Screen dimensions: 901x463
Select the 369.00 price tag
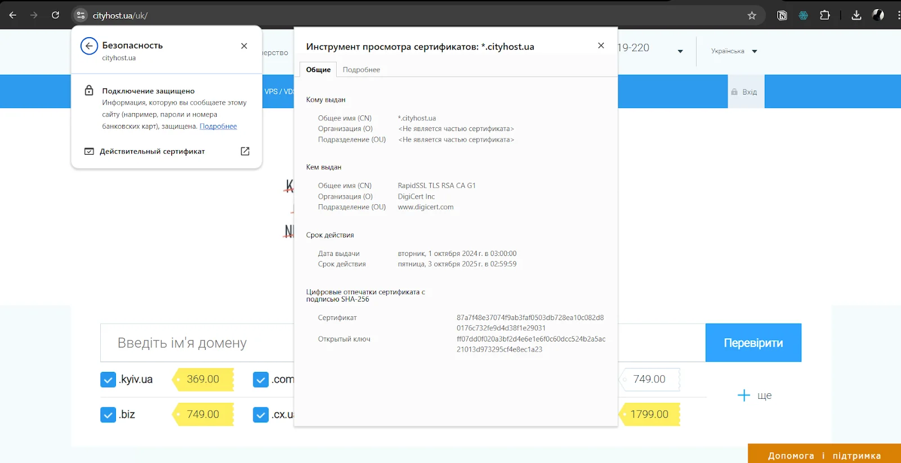click(203, 380)
